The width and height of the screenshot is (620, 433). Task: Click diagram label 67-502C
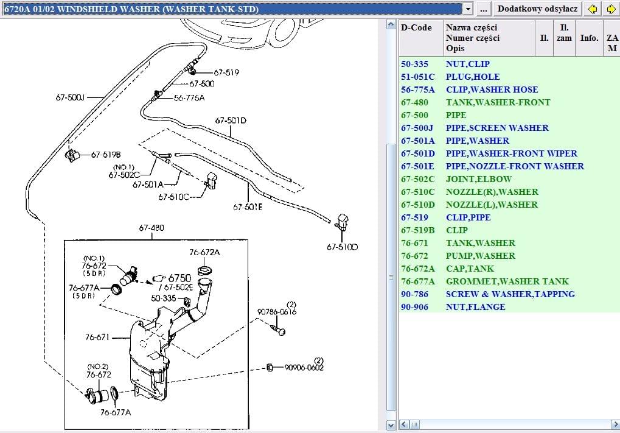point(124,175)
